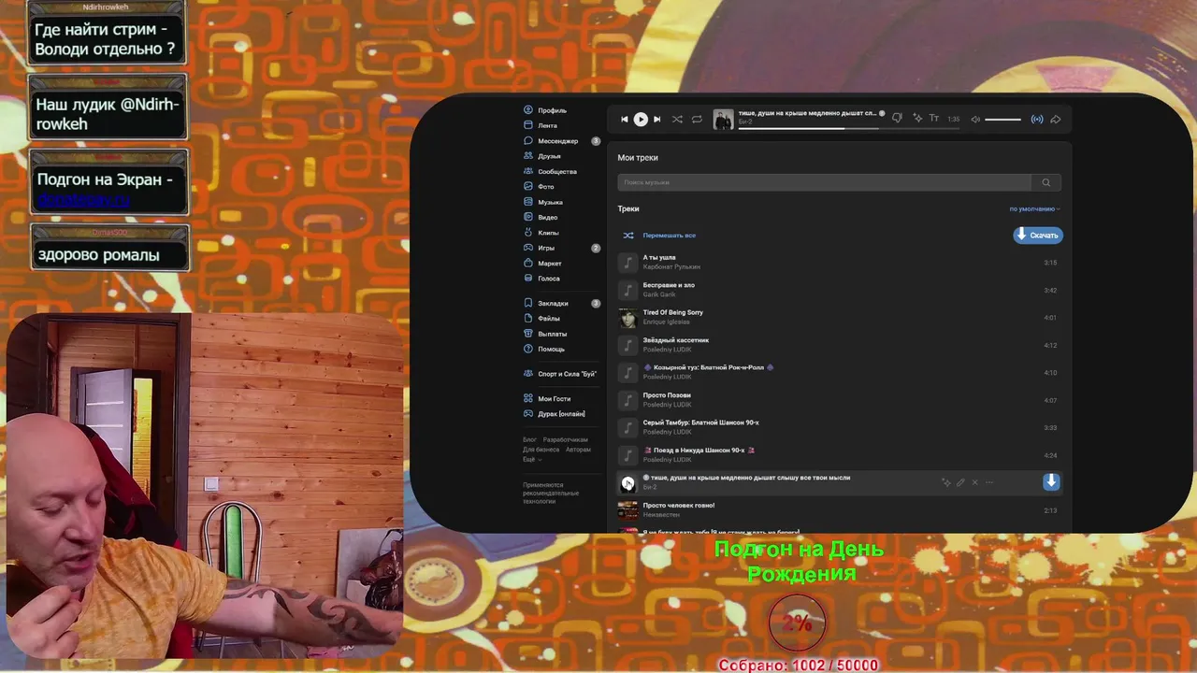1197x673 pixels.
Task: Open Файлы in the sidebar
Action: 541,318
